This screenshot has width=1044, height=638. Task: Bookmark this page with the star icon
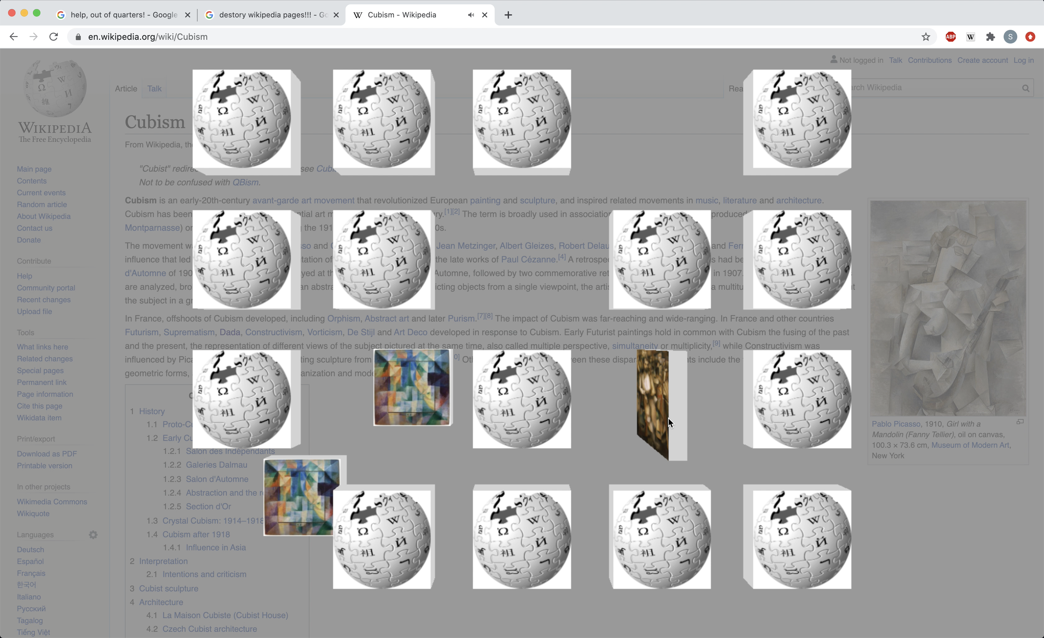(x=925, y=37)
